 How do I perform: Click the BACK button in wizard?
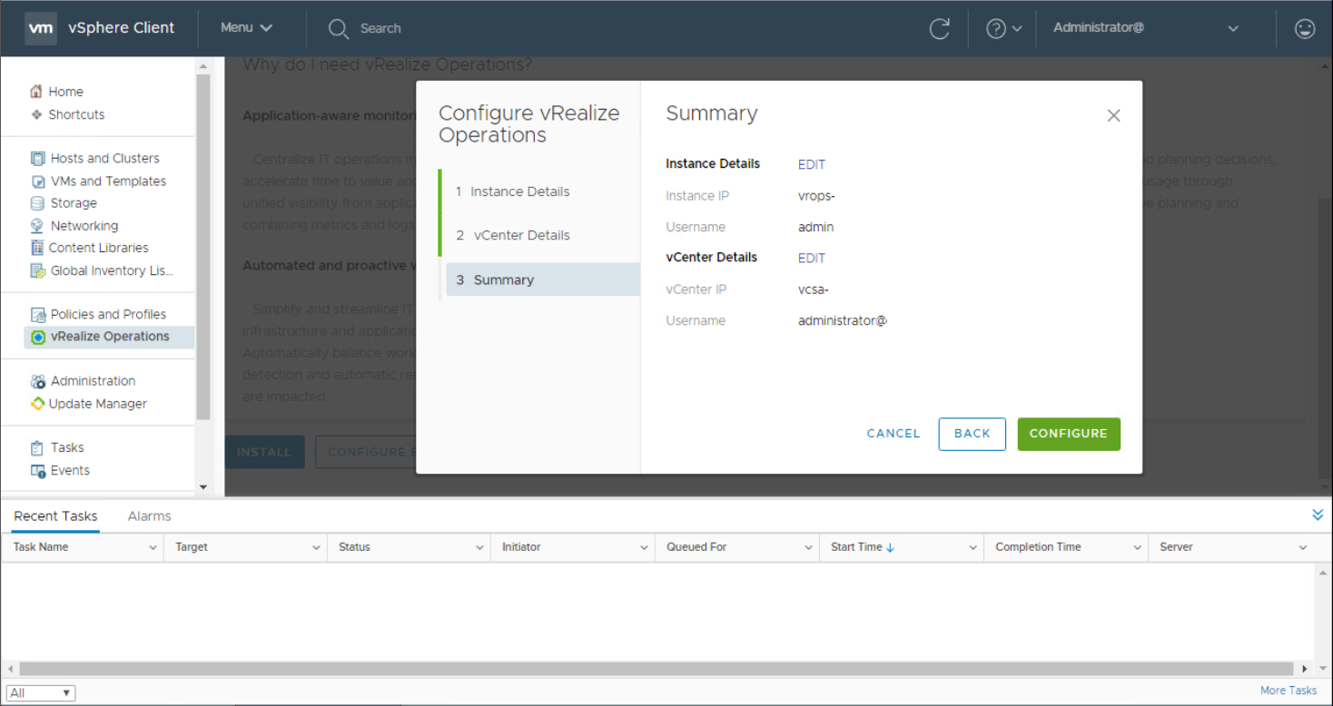(972, 434)
